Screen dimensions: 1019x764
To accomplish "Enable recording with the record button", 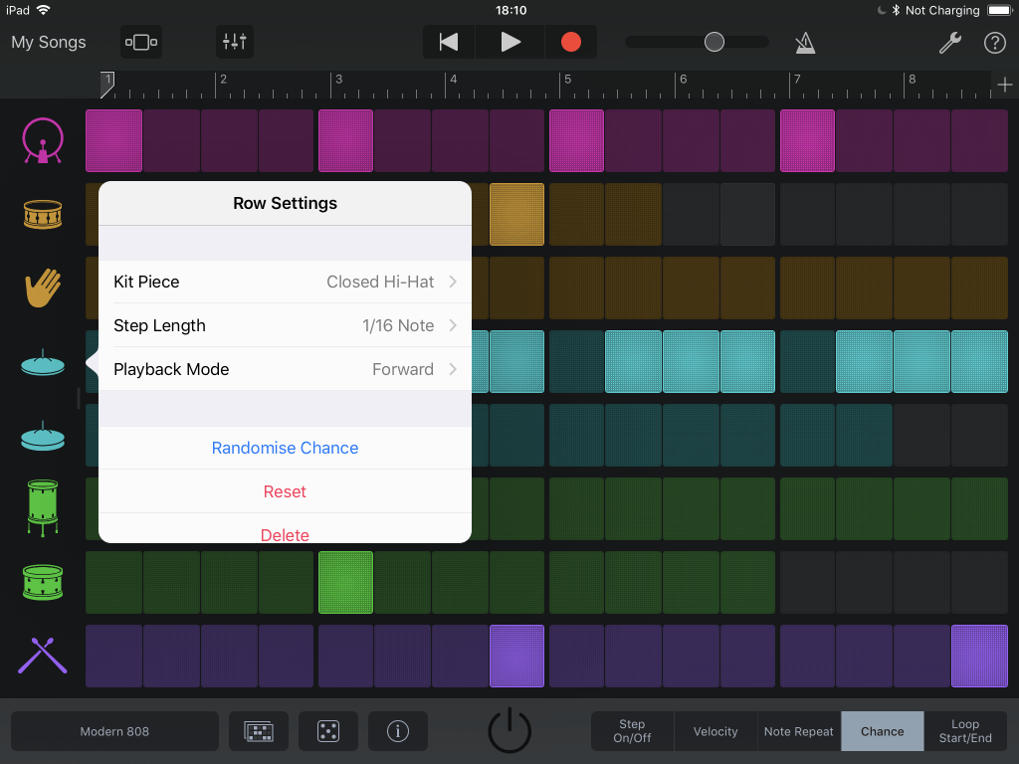I will [569, 42].
